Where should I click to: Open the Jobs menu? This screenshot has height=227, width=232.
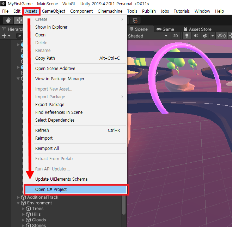[x=165, y=11]
